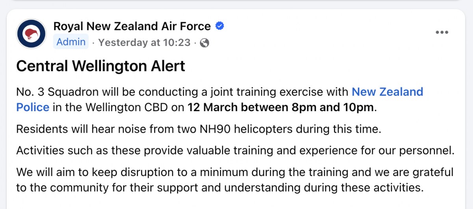473x209 pixels.
Task: Open the 'Yesterday at 10:23' timestamp link
Action: (x=144, y=42)
